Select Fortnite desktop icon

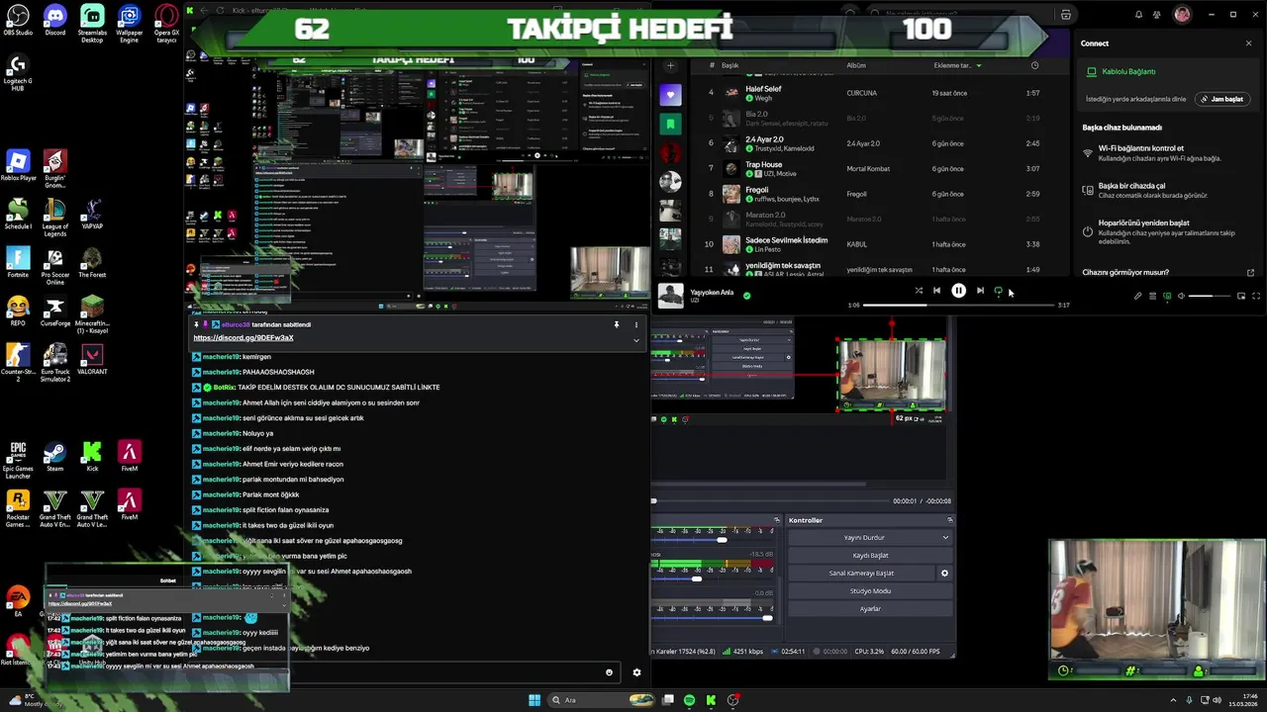tap(18, 262)
